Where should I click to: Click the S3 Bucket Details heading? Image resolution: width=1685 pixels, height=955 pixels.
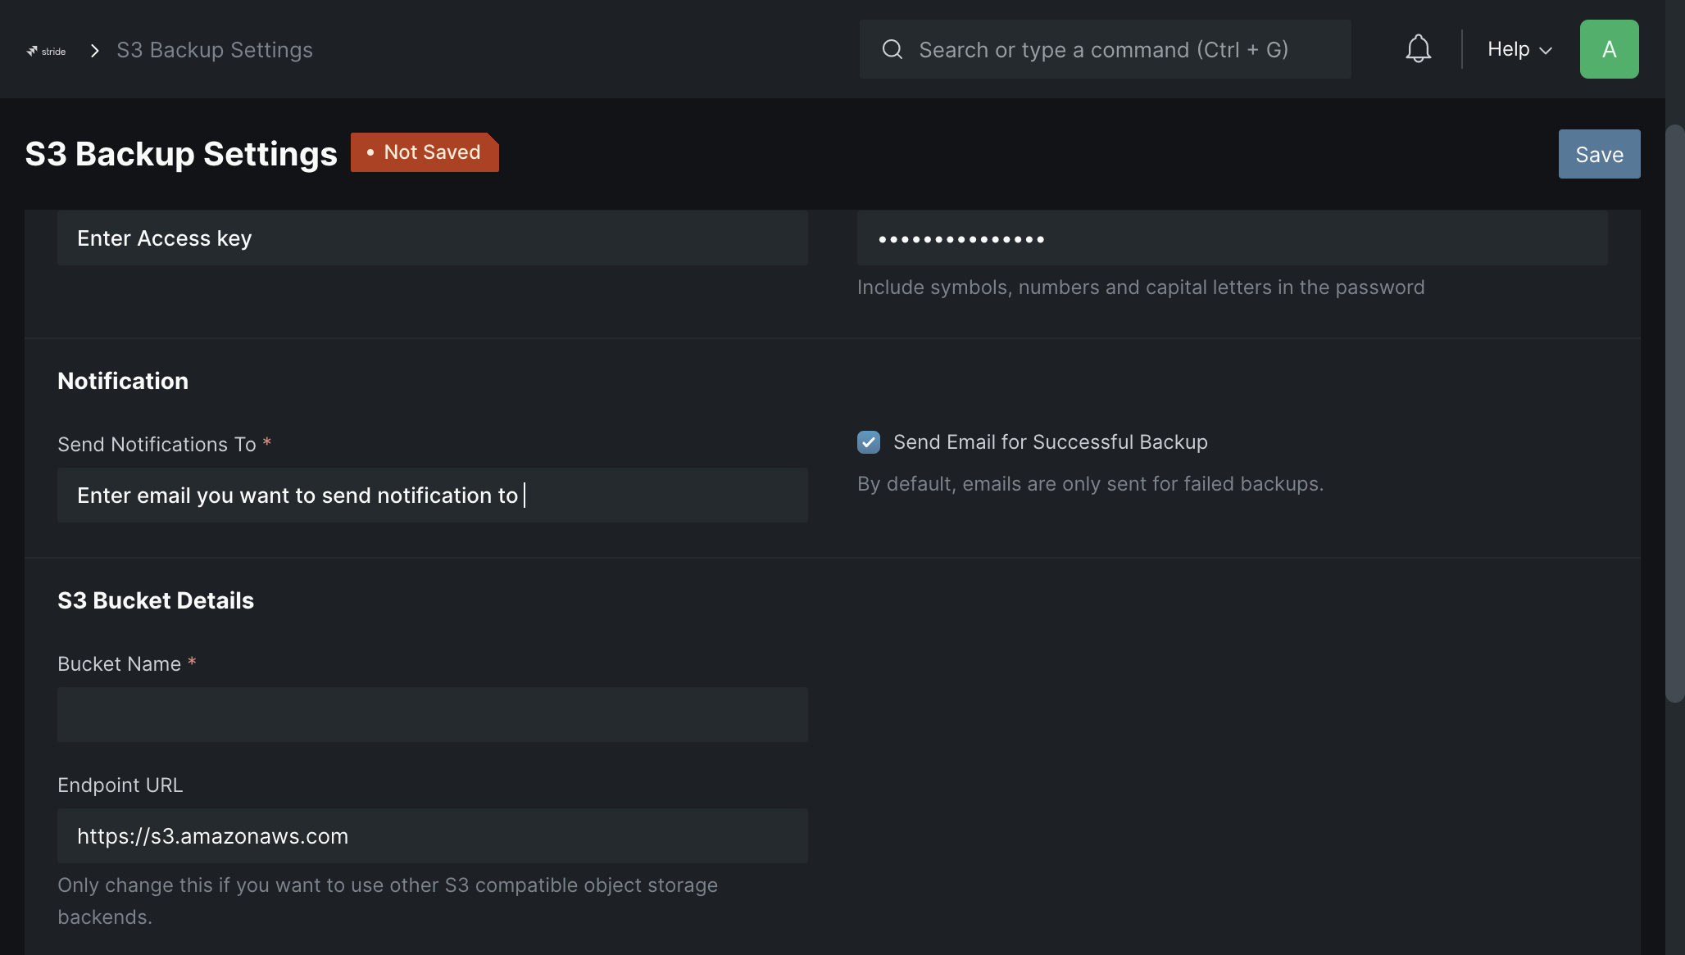point(156,600)
